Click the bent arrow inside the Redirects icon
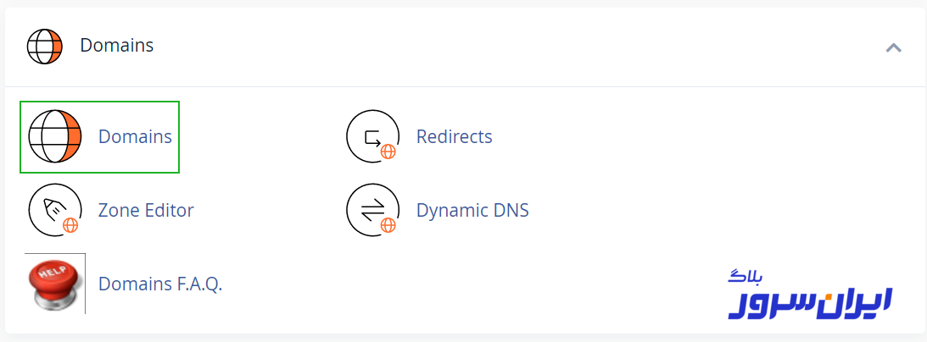This screenshot has width=927, height=342. (371, 135)
